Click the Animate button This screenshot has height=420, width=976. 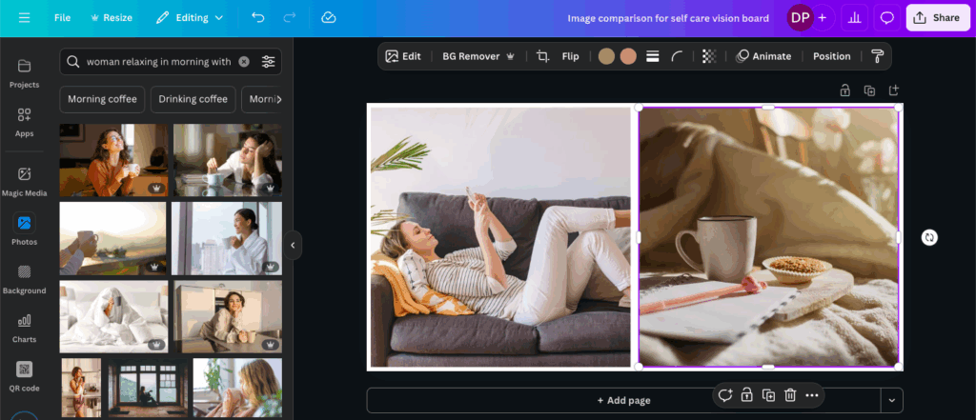point(763,56)
